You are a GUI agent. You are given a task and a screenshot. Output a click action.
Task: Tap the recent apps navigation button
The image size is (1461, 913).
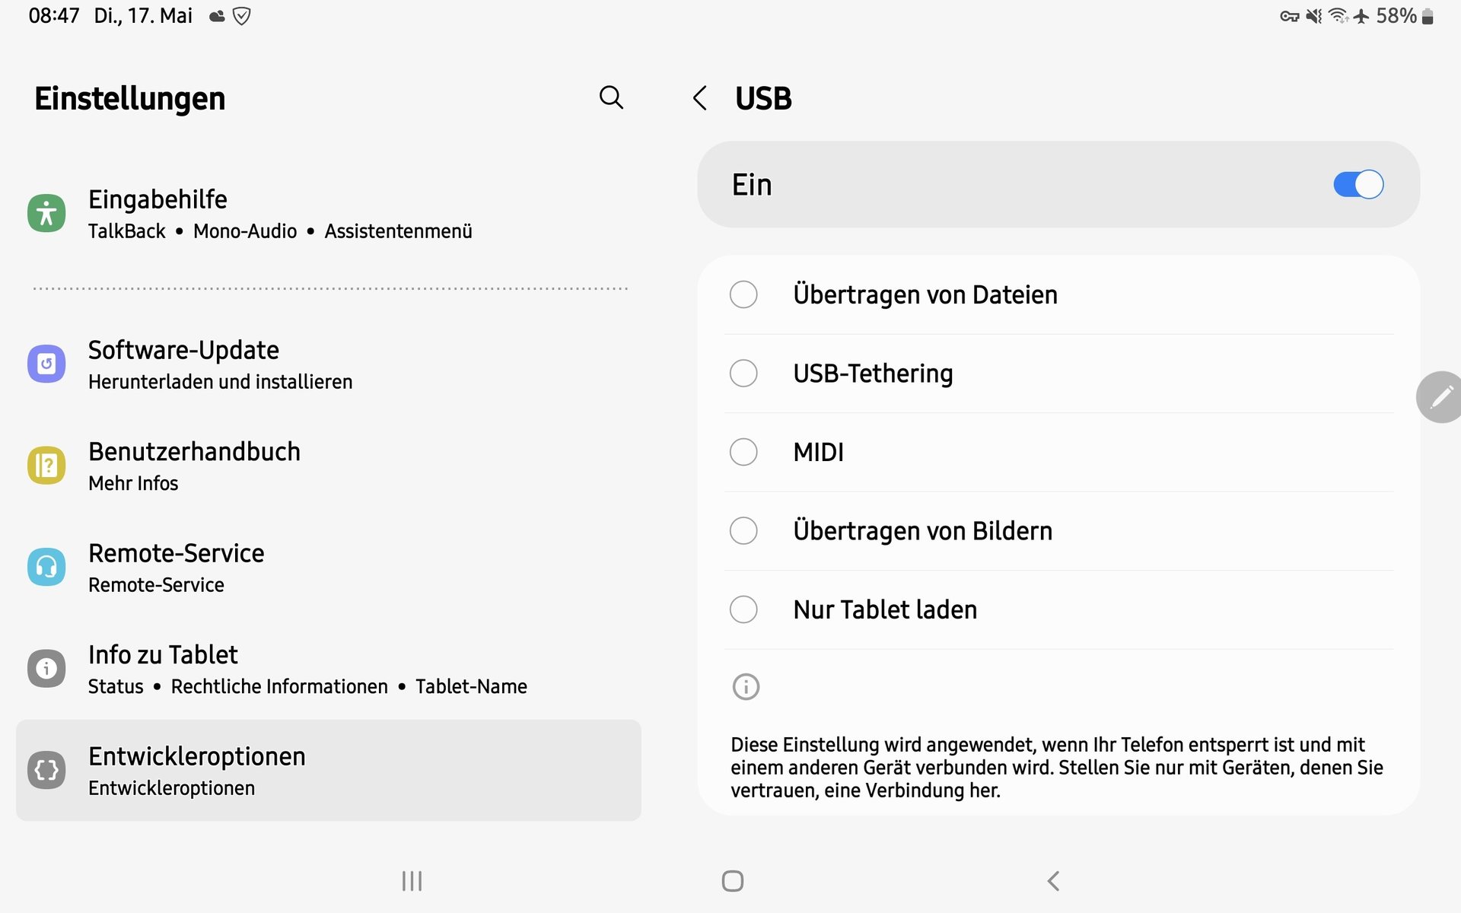pyautogui.click(x=412, y=881)
